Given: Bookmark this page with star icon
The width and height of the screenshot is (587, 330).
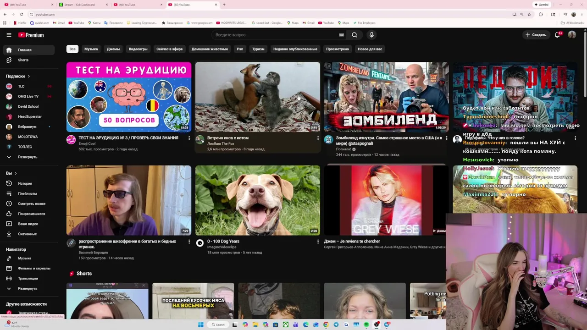Looking at the screenshot, I should pyautogui.click(x=529, y=14).
